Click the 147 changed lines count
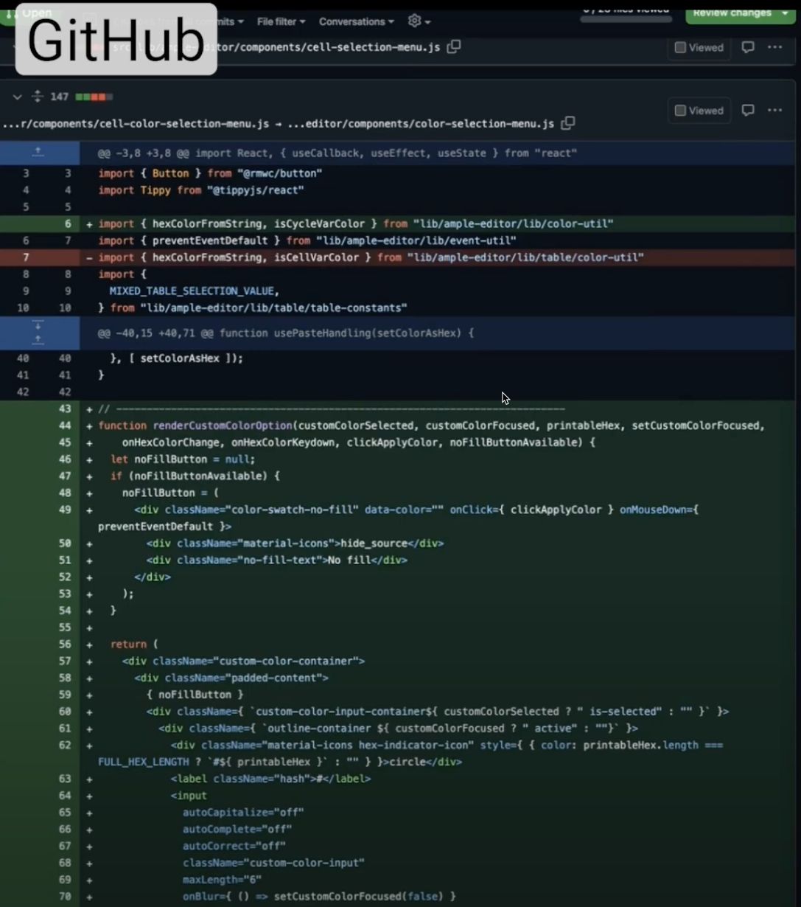 (60, 97)
